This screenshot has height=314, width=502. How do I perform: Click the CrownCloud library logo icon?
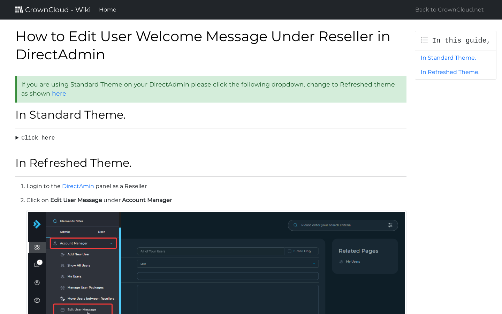click(19, 9)
